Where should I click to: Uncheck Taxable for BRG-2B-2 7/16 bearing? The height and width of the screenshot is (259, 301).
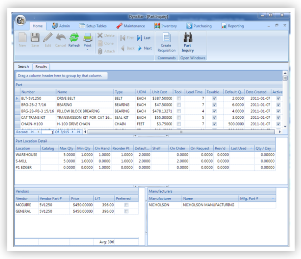(214, 105)
